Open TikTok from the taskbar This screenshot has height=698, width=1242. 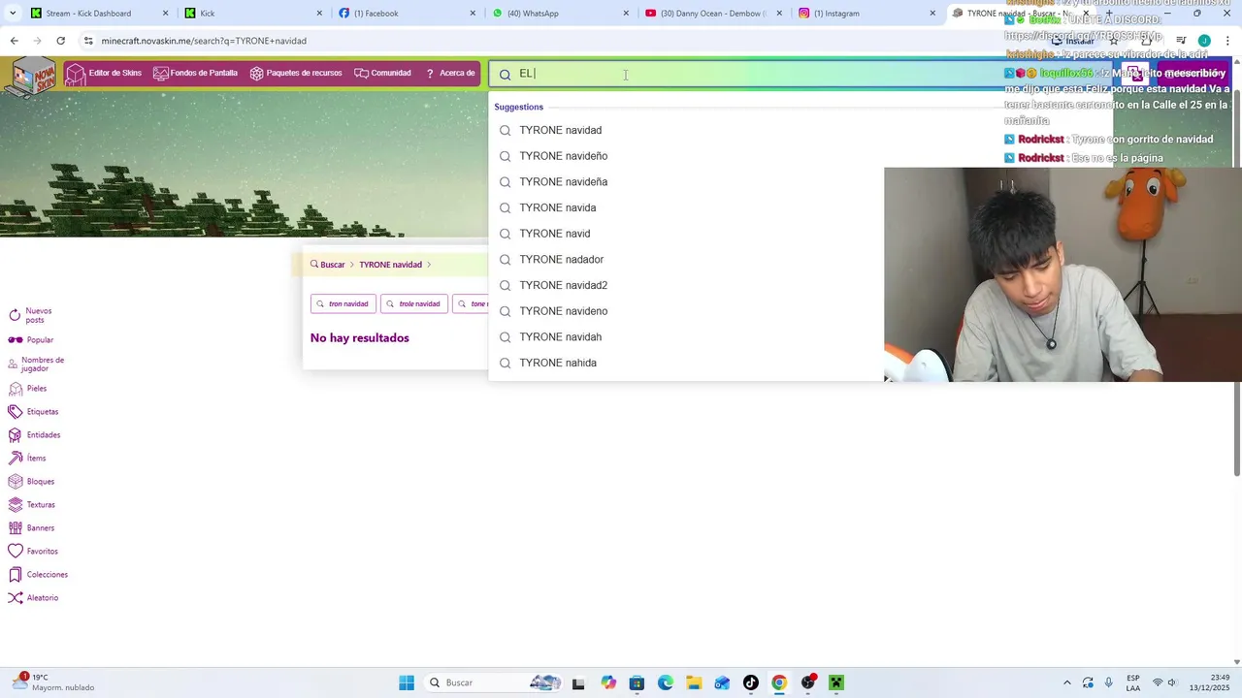(x=750, y=682)
